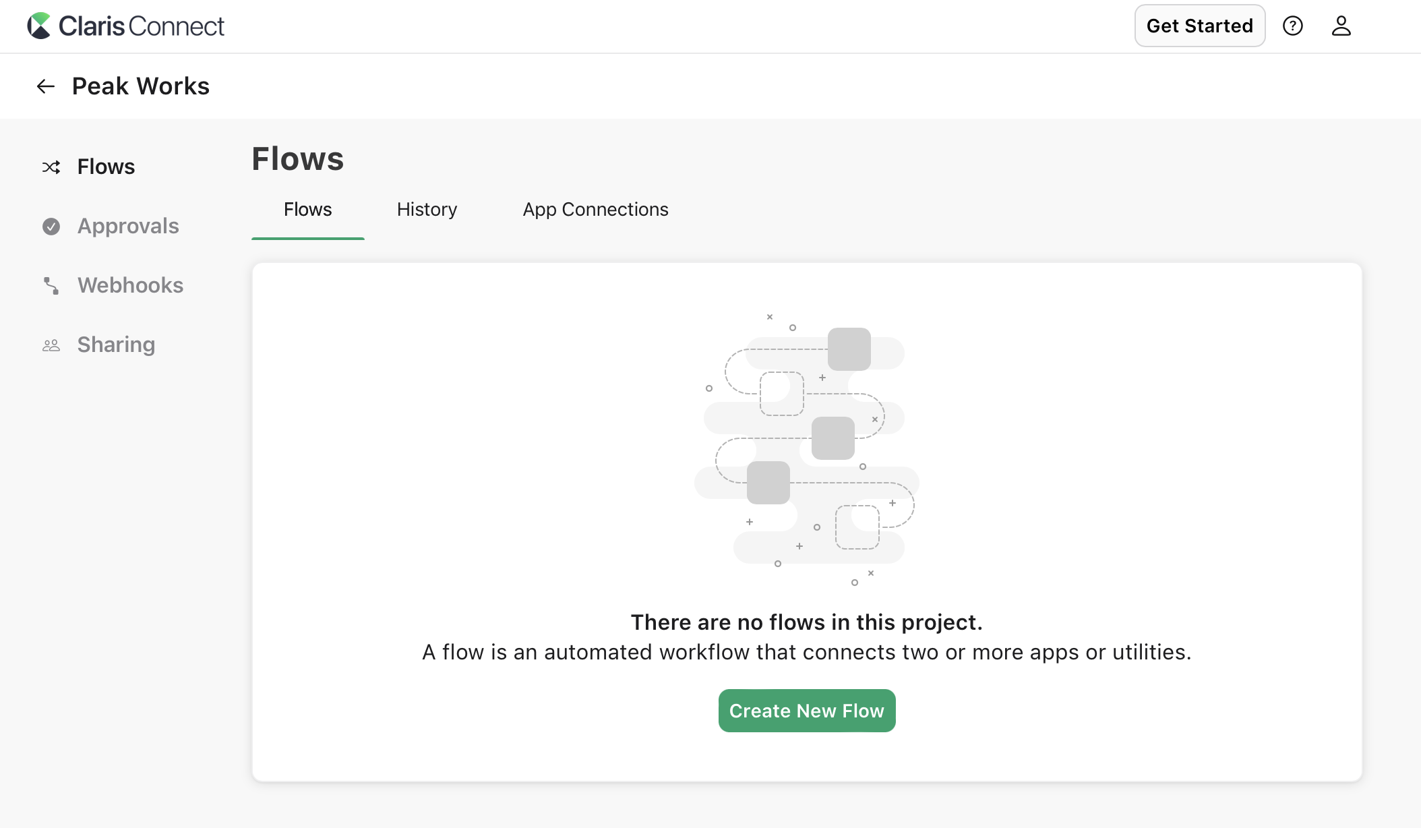Go to the Sharing section
Screen dimensions: 1421x828
115,345
